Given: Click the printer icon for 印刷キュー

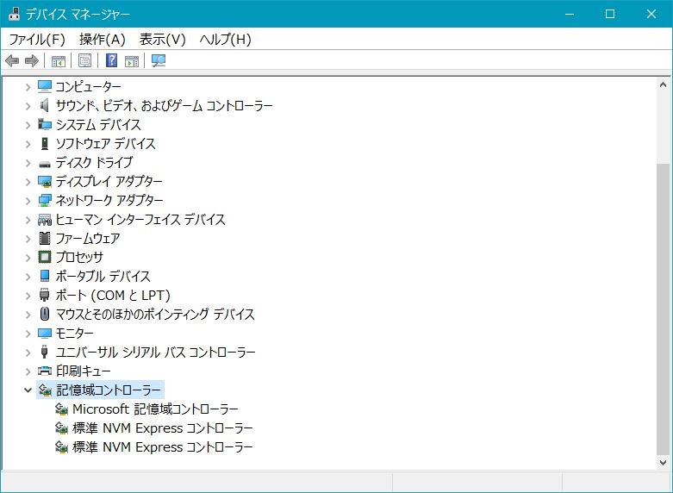Looking at the screenshot, I should pyautogui.click(x=45, y=371).
